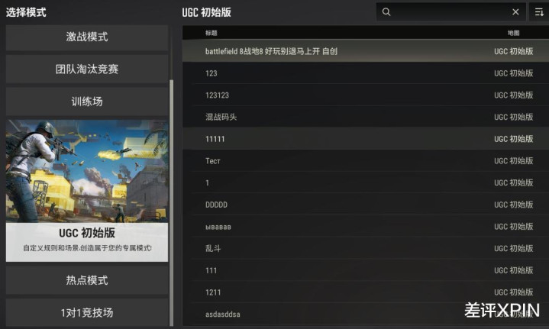Select the room named 11111
This screenshot has width=549, height=329.
366,139
